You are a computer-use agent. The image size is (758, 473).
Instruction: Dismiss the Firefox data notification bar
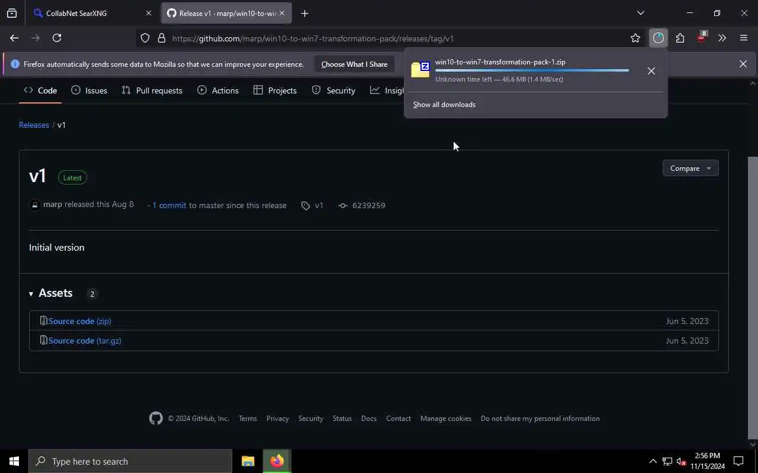coord(743,64)
